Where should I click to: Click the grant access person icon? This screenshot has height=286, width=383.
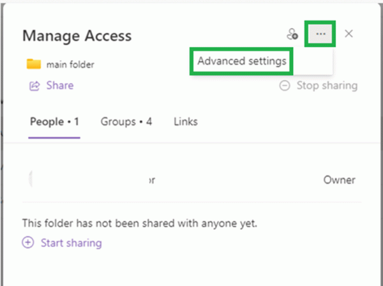click(292, 34)
